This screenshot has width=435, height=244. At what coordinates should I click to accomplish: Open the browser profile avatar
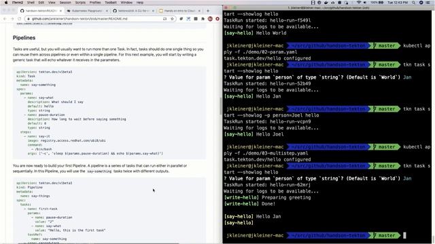tap(210, 19)
